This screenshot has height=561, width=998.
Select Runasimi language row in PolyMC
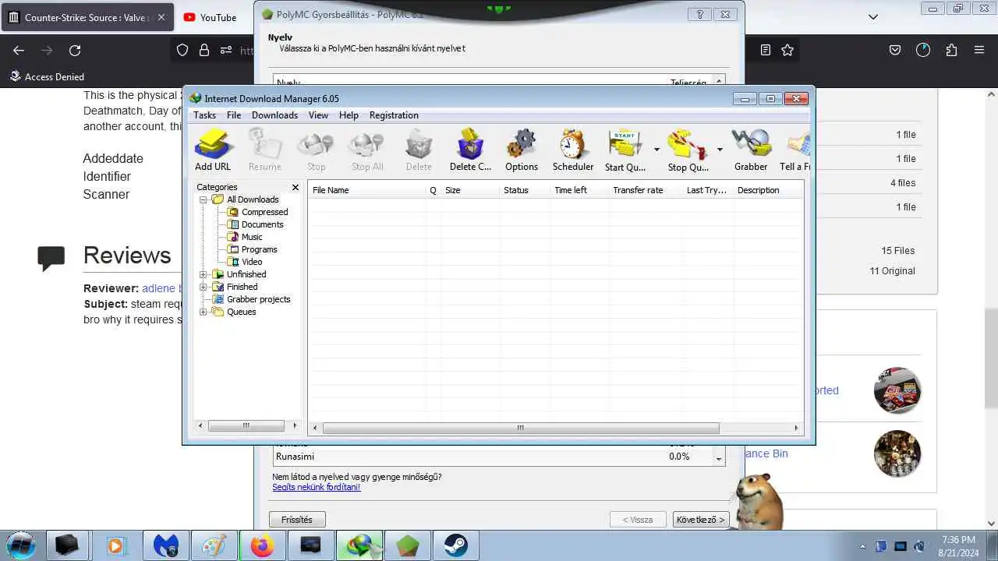[x=493, y=457]
